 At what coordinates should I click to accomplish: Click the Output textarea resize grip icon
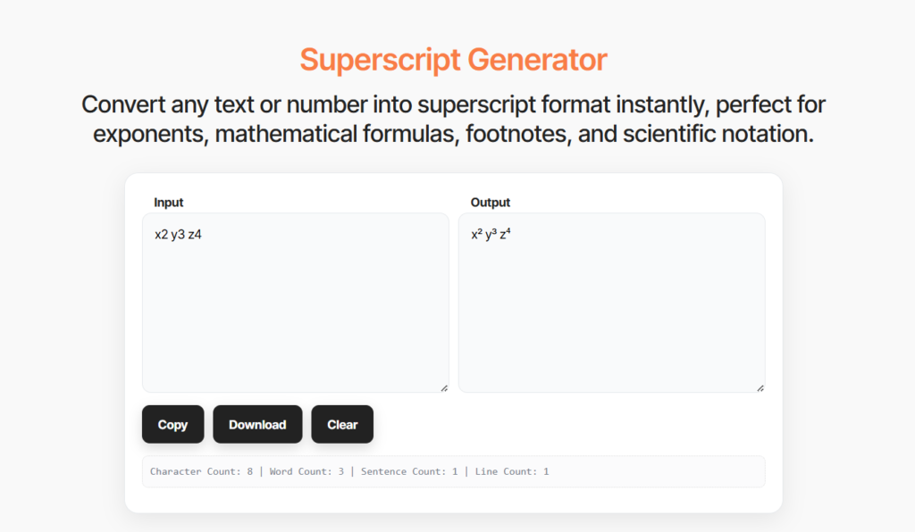(760, 387)
